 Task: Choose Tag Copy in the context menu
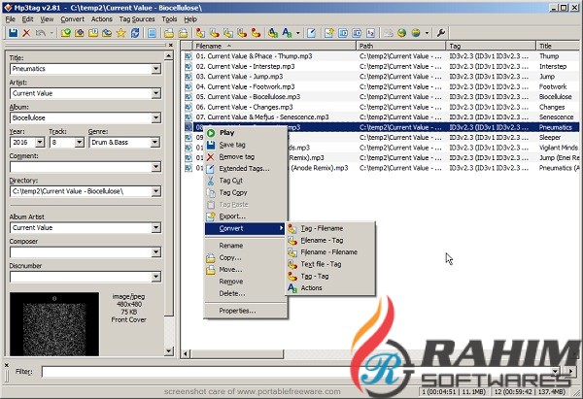click(x=246, y=192)
